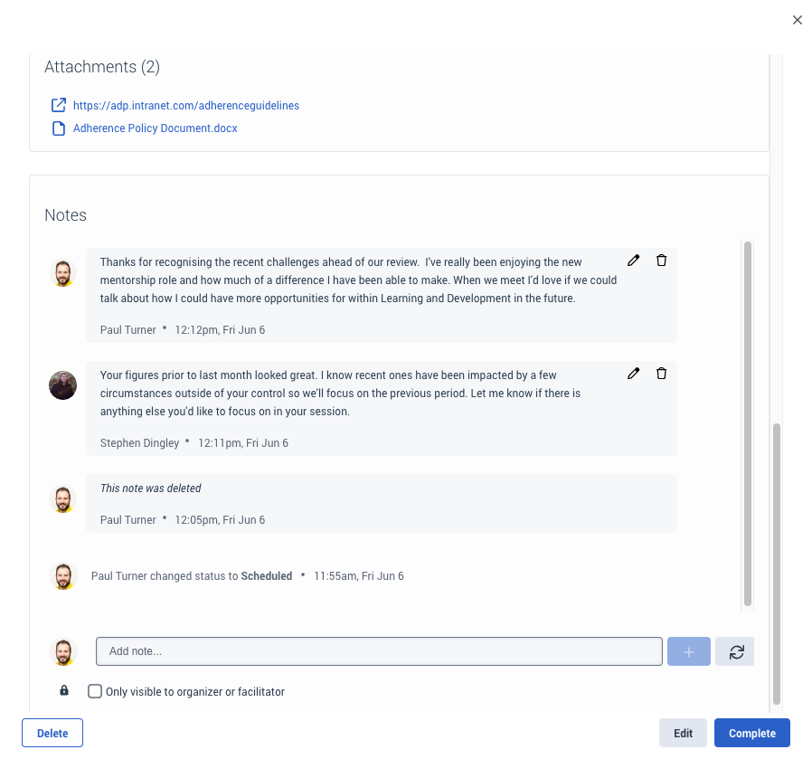This screenshot has width=812, height=778.
Task: Click the Delete button
Action: coord(52,733)
